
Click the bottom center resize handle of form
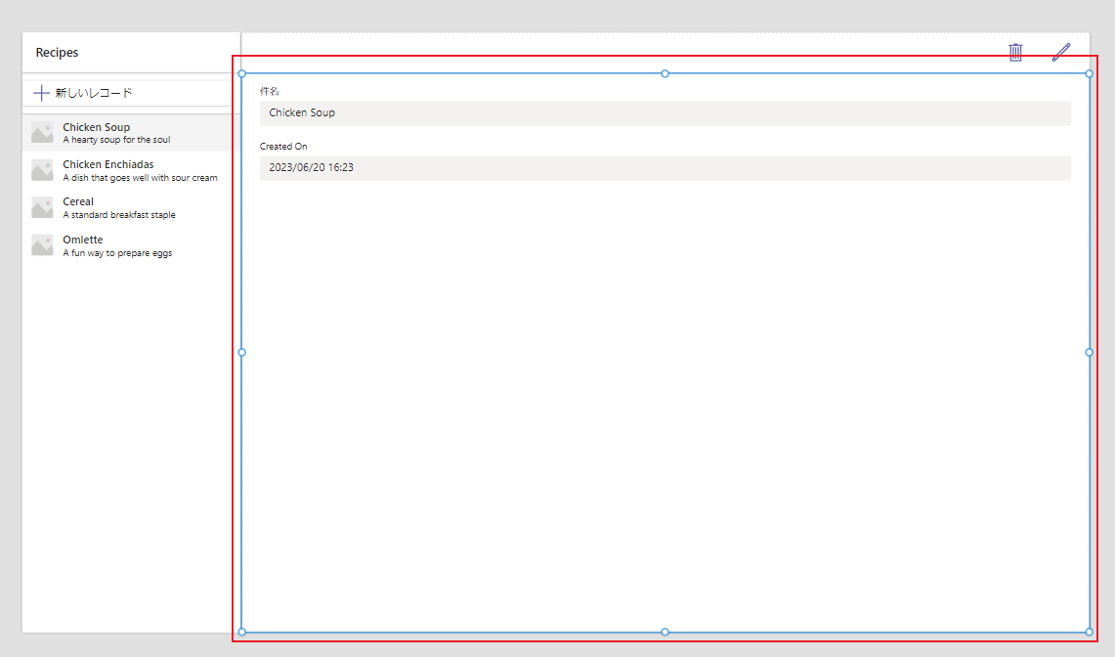pos(665,632)
